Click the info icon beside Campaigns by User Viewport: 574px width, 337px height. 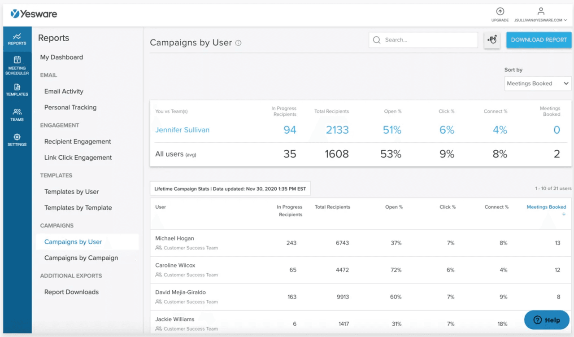click(x=239, y=43)
